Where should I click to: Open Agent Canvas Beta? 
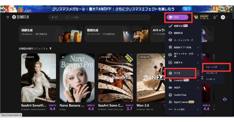183,102
